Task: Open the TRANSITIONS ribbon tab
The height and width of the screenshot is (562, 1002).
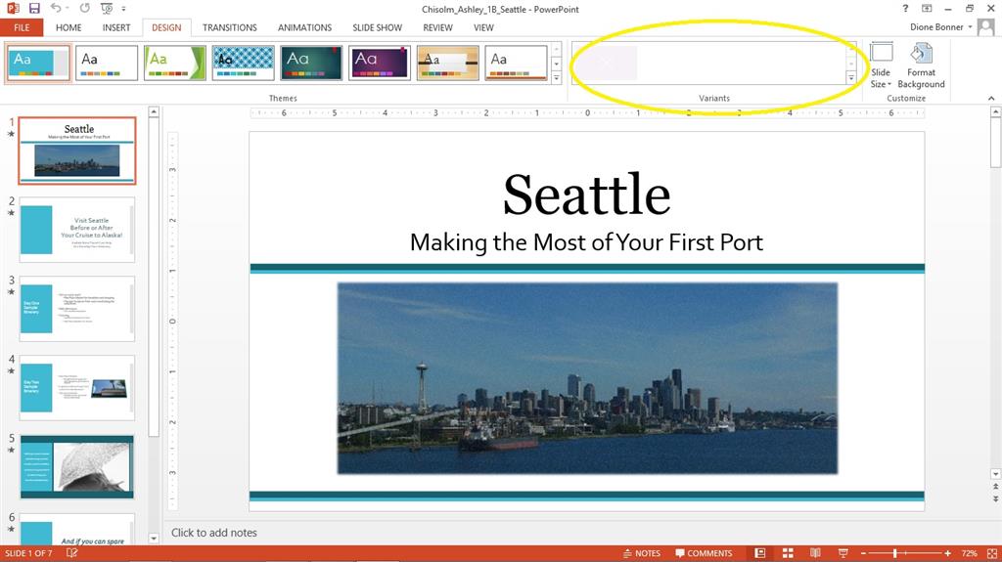Action: pos(229,27)
